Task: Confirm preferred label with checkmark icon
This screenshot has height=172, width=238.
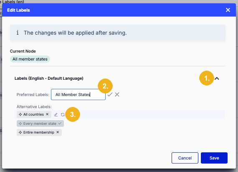Action: click(110, 94)
